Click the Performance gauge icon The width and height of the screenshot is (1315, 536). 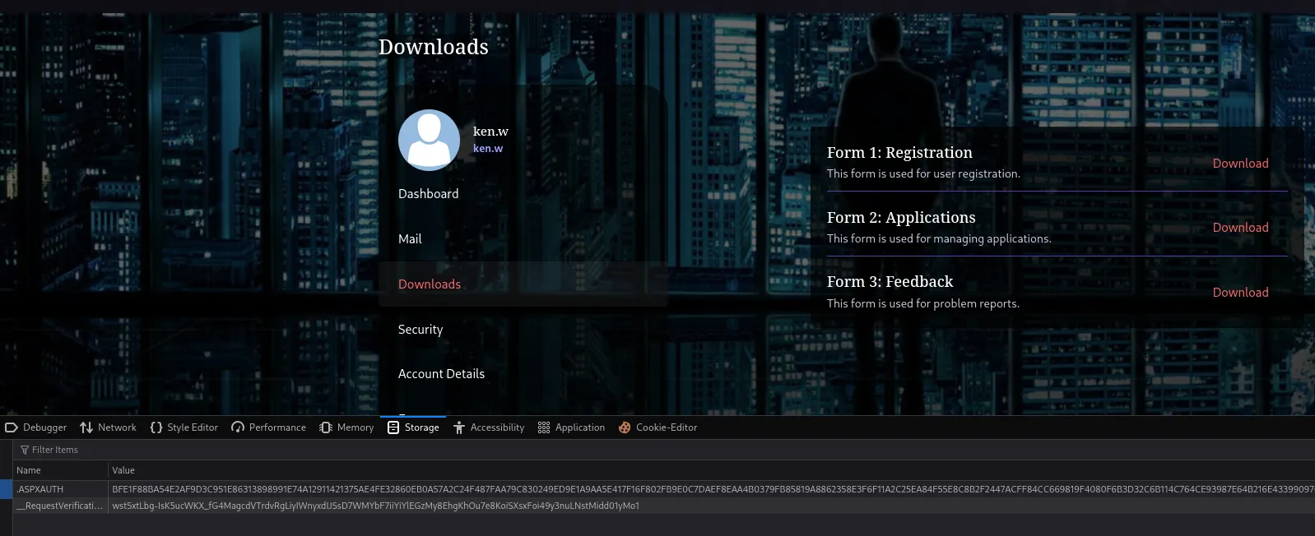(238, 427)
